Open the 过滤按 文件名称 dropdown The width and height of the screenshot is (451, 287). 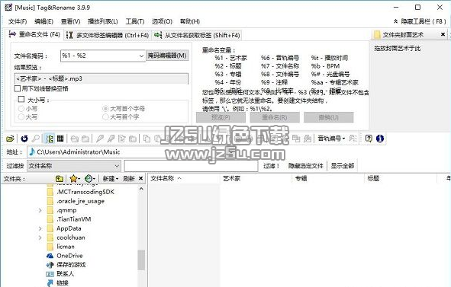pyautogui.click(x=73, y=166)
